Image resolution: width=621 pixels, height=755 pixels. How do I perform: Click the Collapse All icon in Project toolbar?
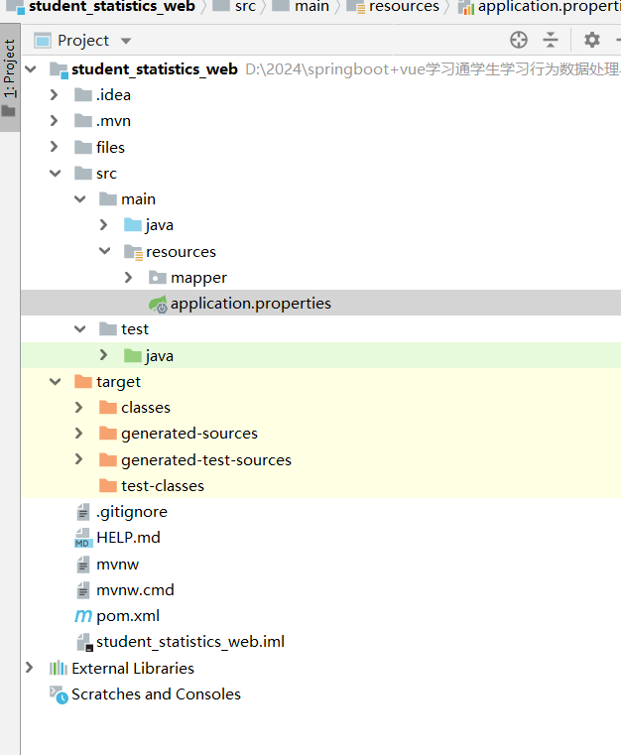pos(551,40)
